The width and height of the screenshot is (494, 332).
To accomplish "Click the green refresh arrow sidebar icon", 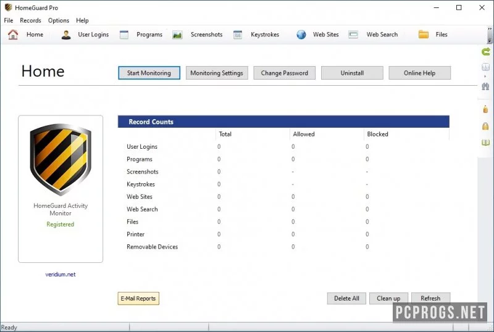I will point(486,51).
